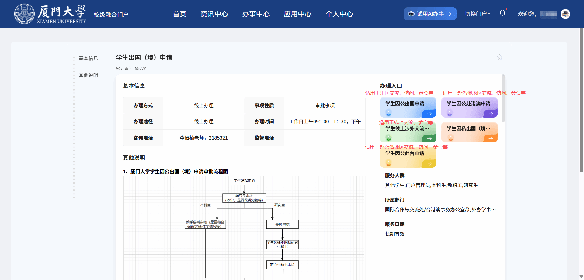The image size is (584, 280).
Task: Open the 学生因公赴台申请 entry
Action: point(408,158)
